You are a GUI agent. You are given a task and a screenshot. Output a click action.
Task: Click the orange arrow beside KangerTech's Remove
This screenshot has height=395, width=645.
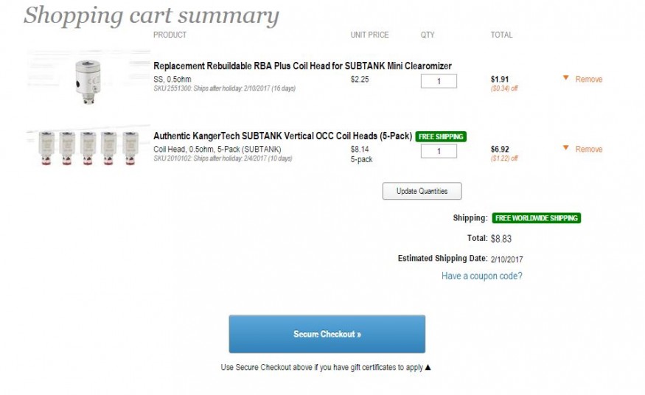click(565, 148)
